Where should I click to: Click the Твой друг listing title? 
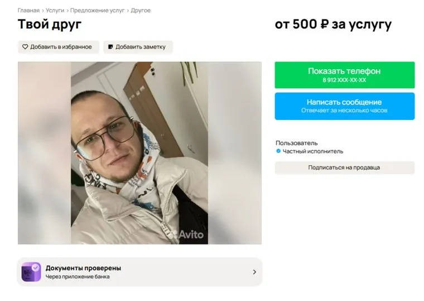tap(50, 24)
